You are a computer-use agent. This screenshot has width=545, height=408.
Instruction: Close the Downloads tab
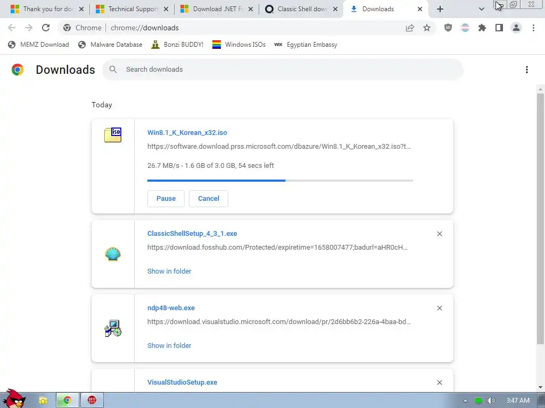click(420, 9)
